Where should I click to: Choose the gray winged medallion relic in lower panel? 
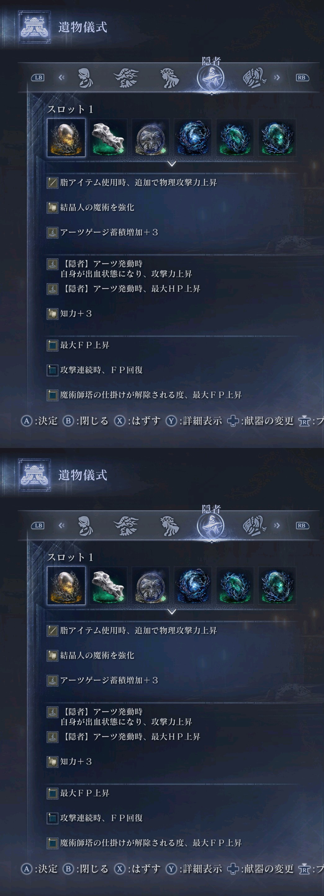click(151, 586)
